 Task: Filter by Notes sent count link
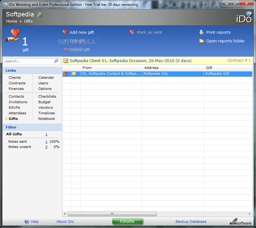[46, 141]
